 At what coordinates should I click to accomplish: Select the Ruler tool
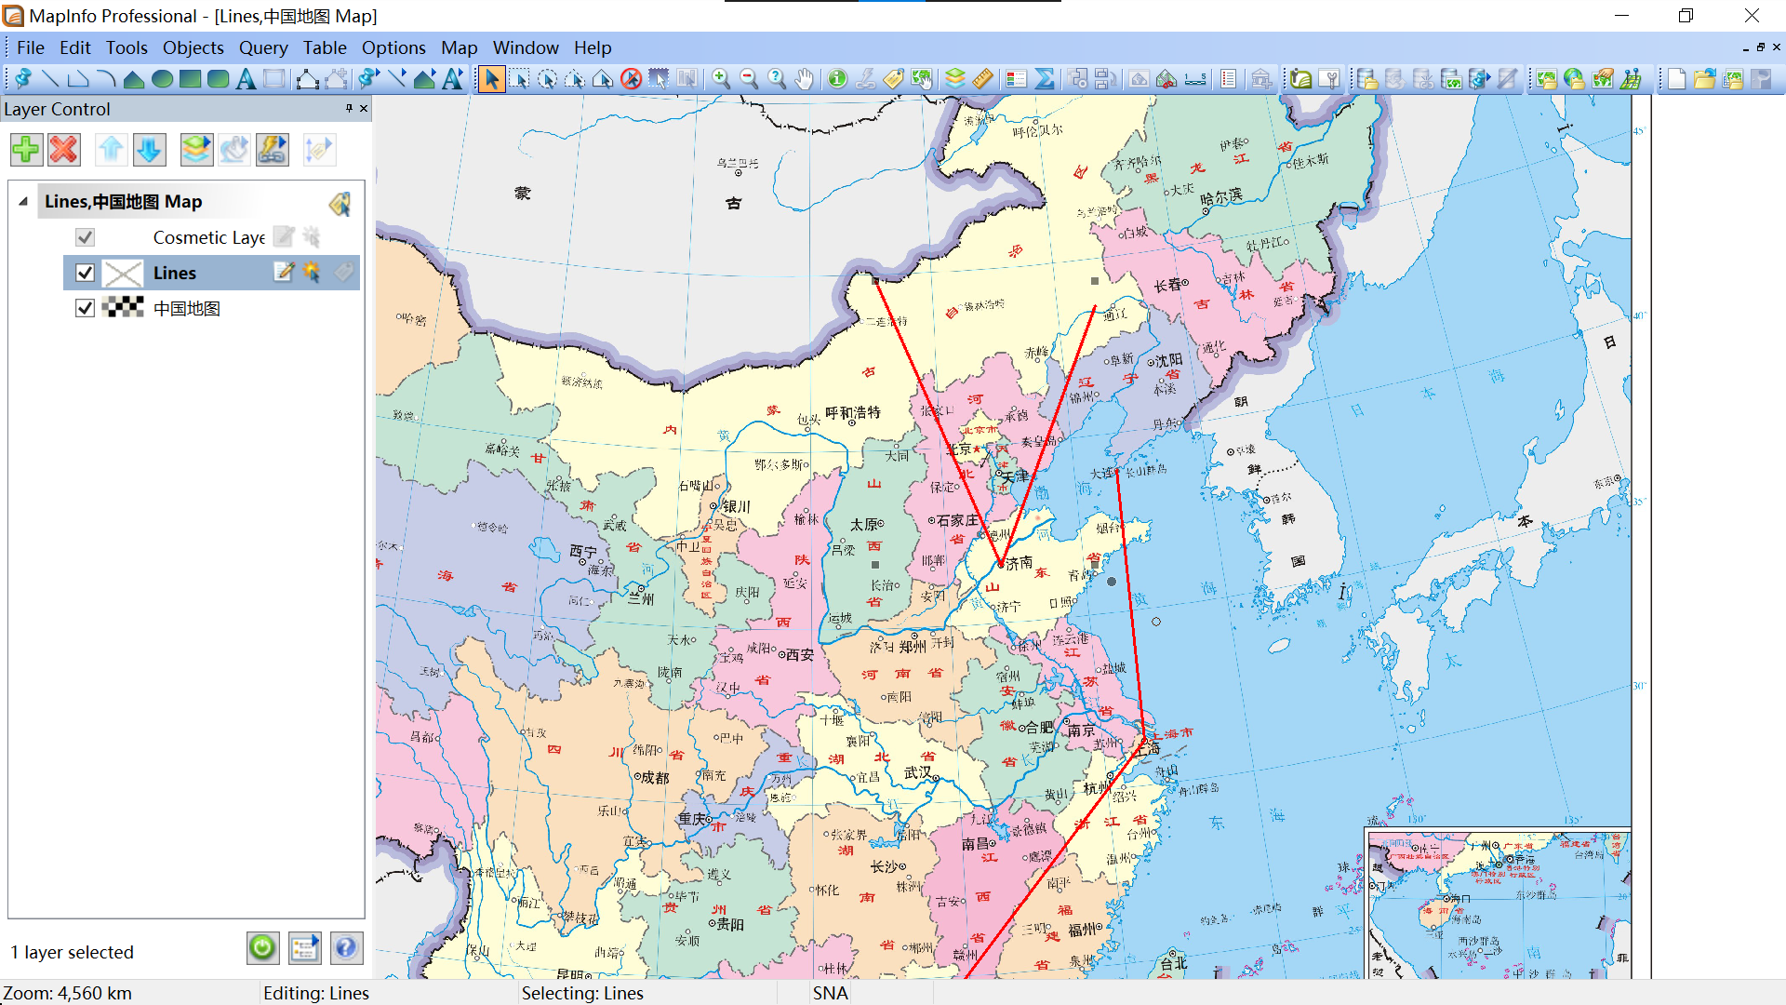pyautogui.click(x=982, y=79)
